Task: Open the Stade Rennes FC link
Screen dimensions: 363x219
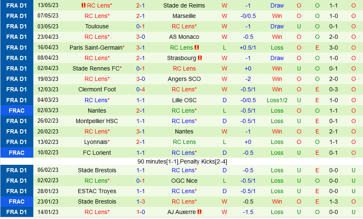Action: coord(96,68)
